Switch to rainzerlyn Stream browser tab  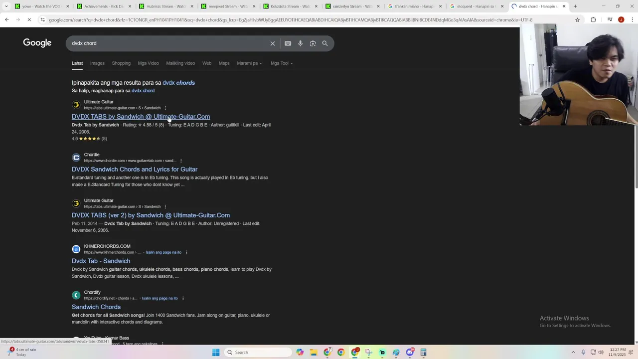click(x=352, y=6)
